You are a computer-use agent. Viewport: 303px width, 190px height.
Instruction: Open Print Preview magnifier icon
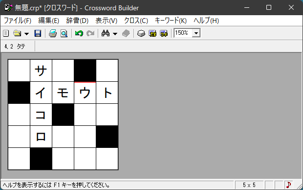(x=64, y=33)
